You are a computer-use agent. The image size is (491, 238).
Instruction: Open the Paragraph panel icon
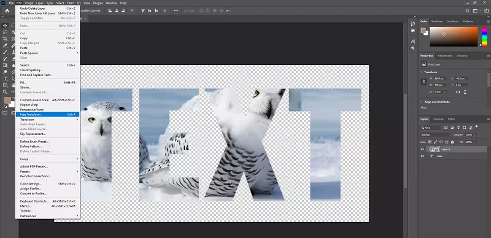pyautogui.click(x=413, y=48)
